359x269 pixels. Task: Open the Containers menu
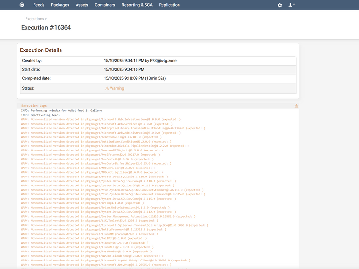click(105, 5)
